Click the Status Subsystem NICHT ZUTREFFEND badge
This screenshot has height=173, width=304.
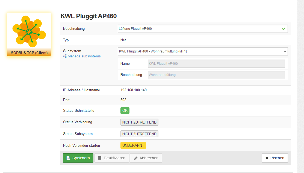tap(139, 134)
